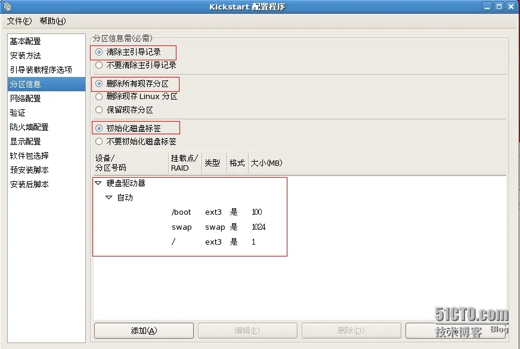
Task: Select 软件包选择 in the sidebar
Action: [47, 156]
